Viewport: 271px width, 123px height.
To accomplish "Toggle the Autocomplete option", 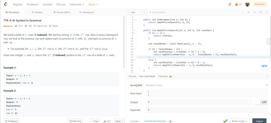I will pos(157,12).
